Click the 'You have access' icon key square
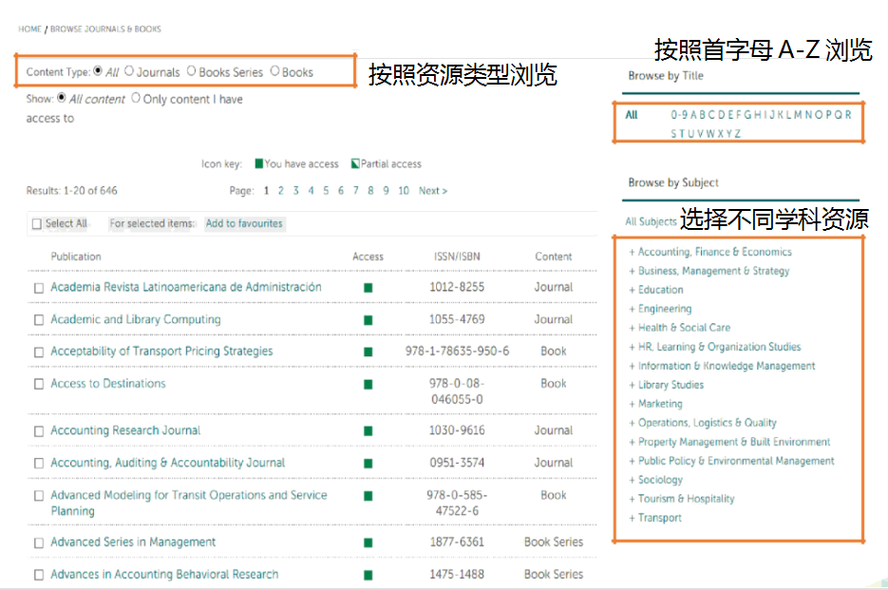 coord(259,163)
